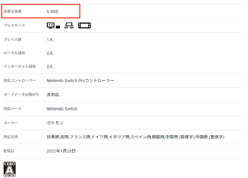Click the tabletop mode play icon
248x178 pixels.
point(69,25)
